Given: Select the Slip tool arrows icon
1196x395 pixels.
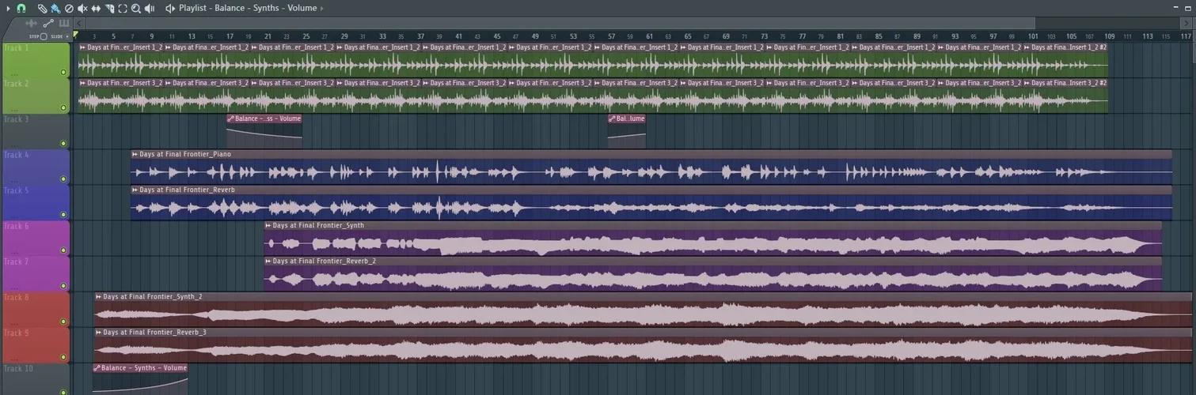Looking at the screenshot, I should 96,8.
